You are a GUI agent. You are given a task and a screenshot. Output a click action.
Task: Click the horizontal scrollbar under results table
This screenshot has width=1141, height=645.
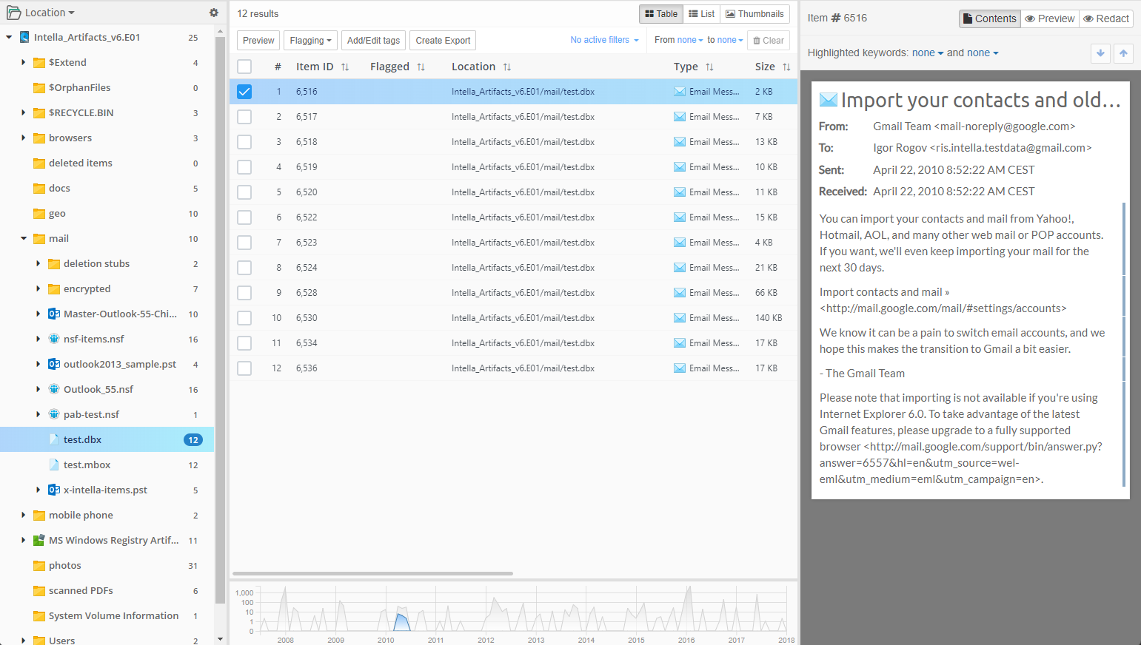(372, 573)
